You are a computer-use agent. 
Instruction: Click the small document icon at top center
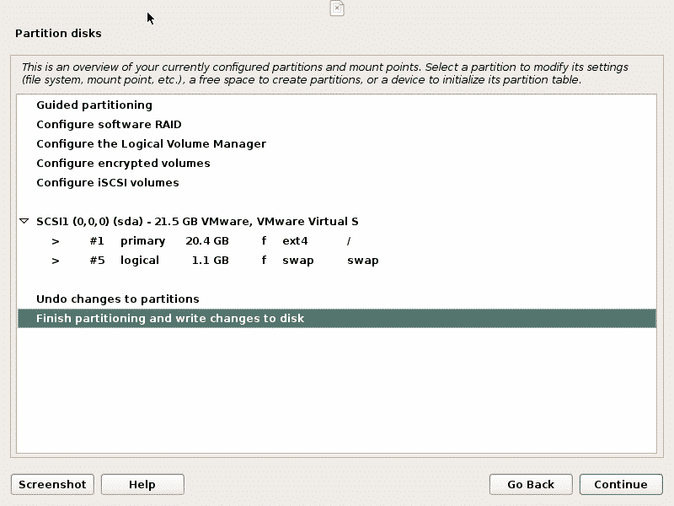tap(337, 8)
